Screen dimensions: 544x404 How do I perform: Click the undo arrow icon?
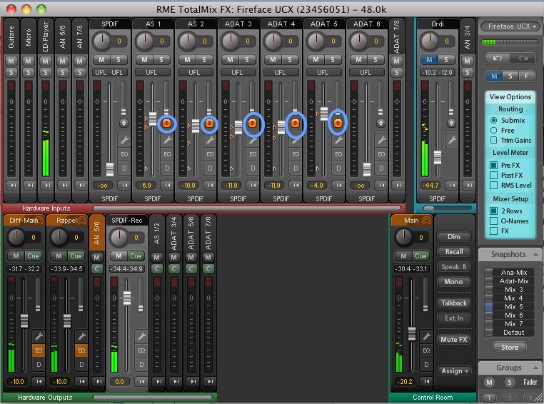497,59
